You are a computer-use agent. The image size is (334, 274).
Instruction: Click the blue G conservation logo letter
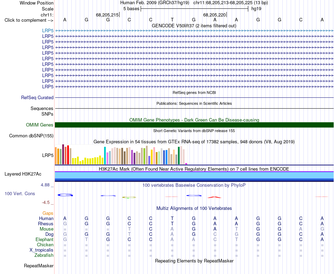(x=65, y=195)
